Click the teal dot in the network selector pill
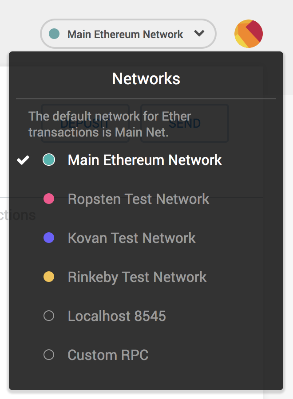This screenshot has width=293, height=399. (x=54, y=34)
